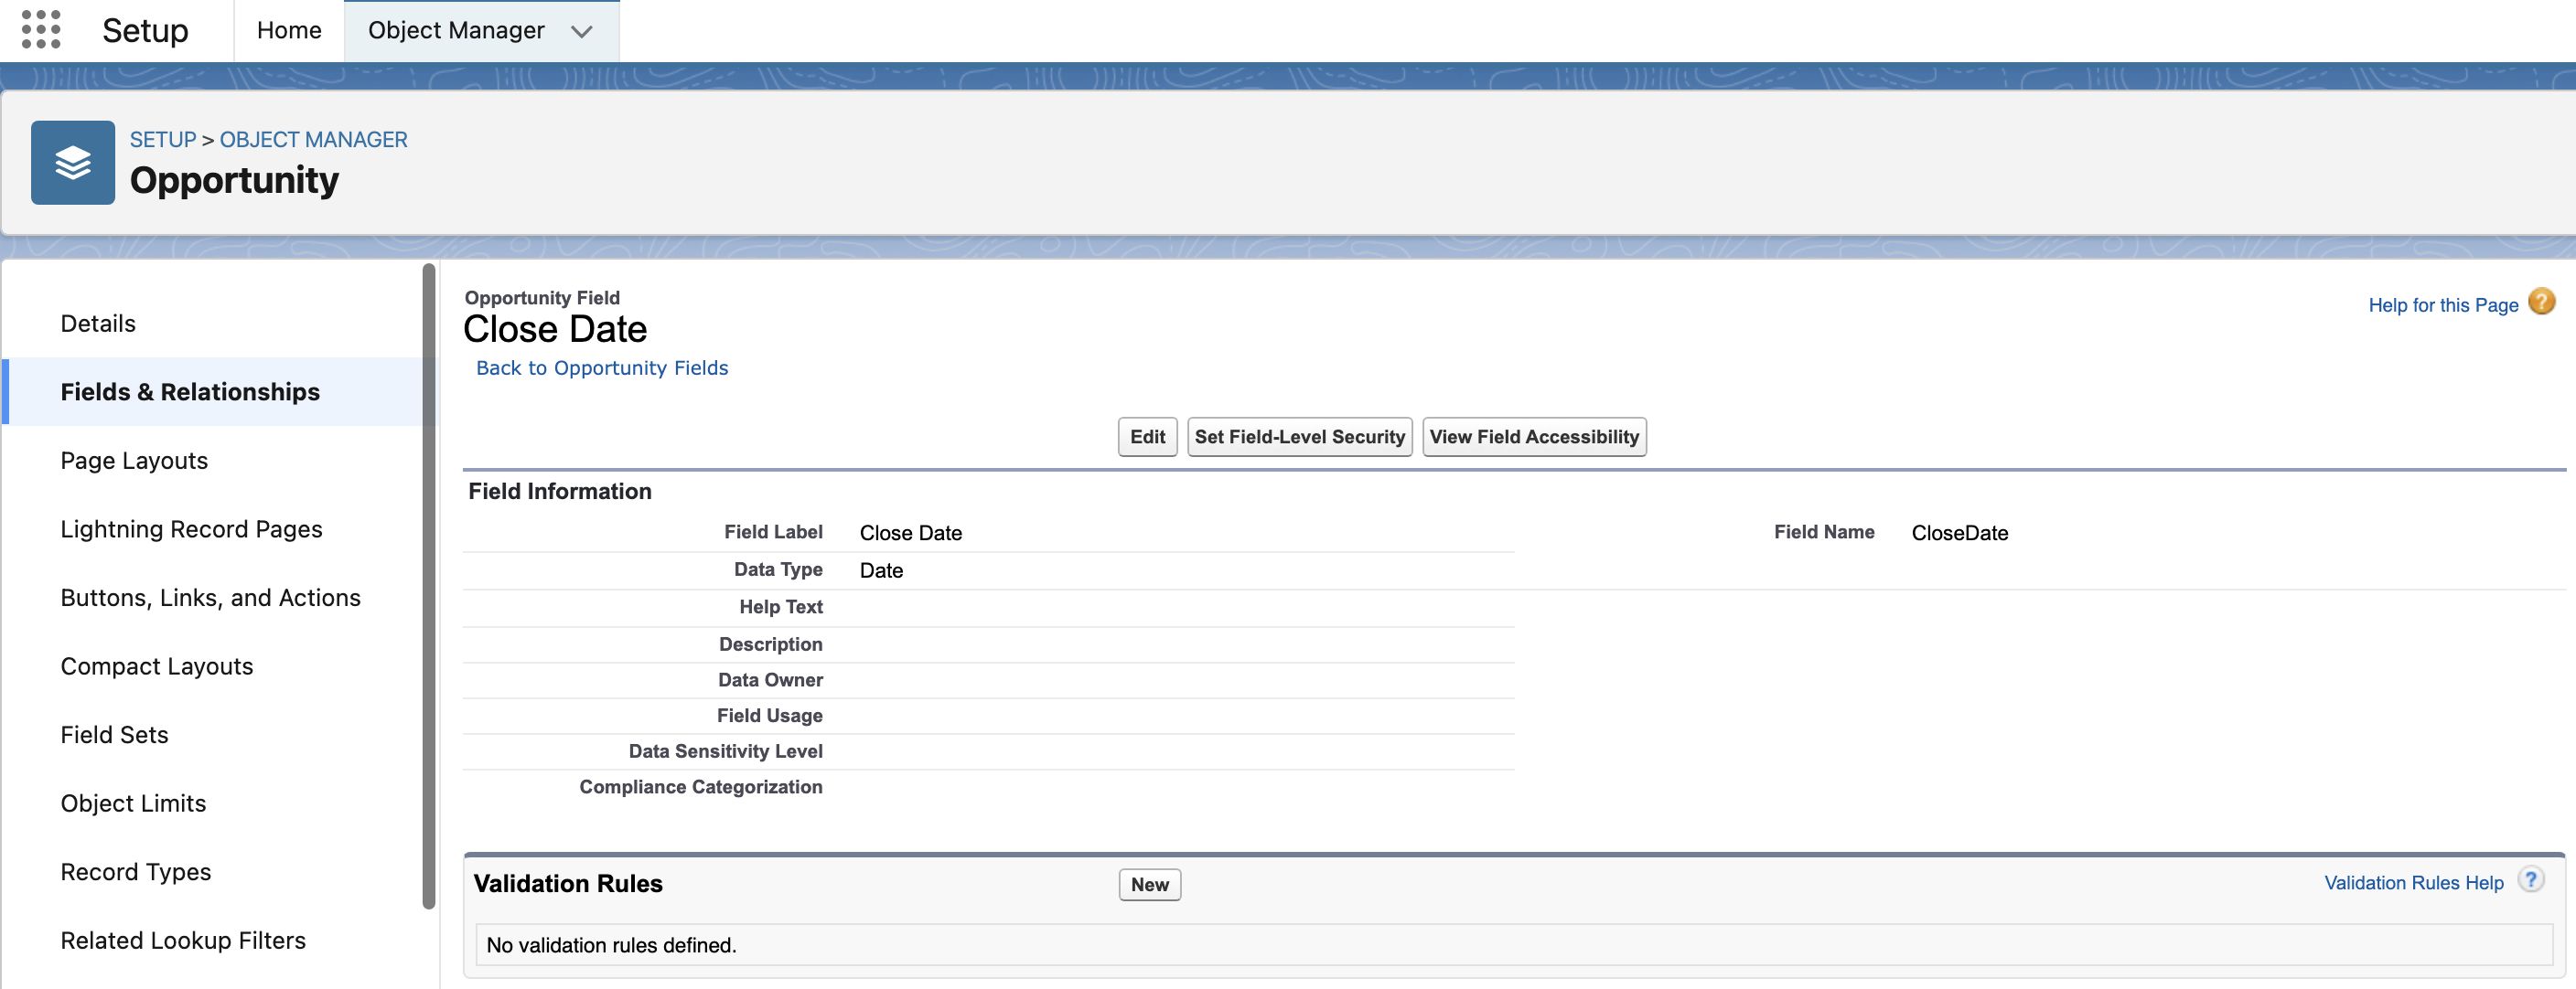Click the Opportunity object layers icon

coord(73,163)
